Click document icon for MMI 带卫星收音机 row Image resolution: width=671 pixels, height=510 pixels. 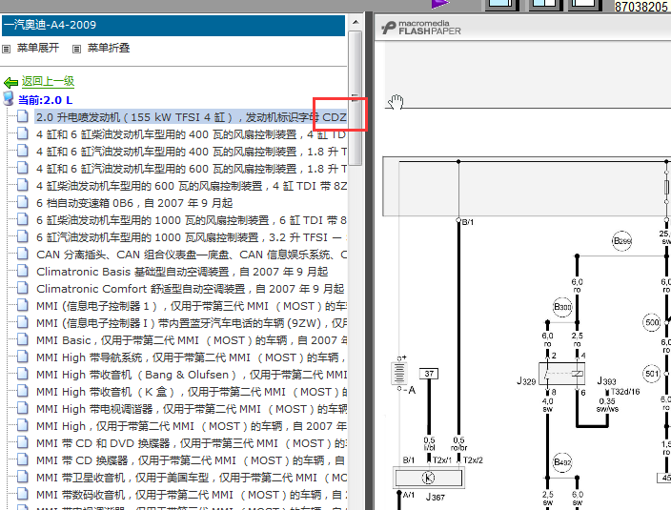(22, 477)
